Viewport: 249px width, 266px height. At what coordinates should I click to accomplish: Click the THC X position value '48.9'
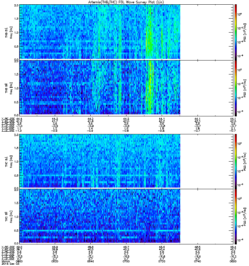pos(55,247)
